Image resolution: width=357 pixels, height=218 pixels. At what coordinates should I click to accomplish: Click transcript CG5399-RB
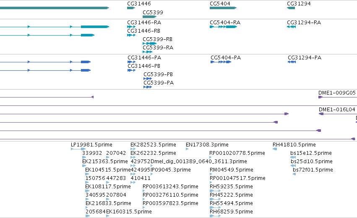pos(149,44)
